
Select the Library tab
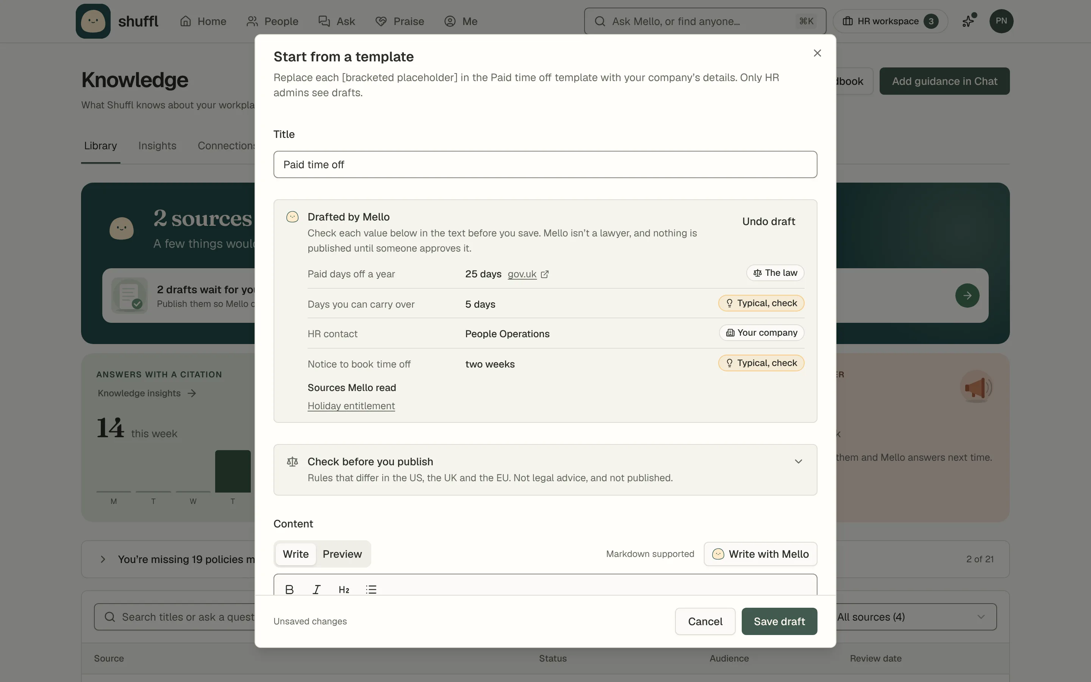coord(100,146)
